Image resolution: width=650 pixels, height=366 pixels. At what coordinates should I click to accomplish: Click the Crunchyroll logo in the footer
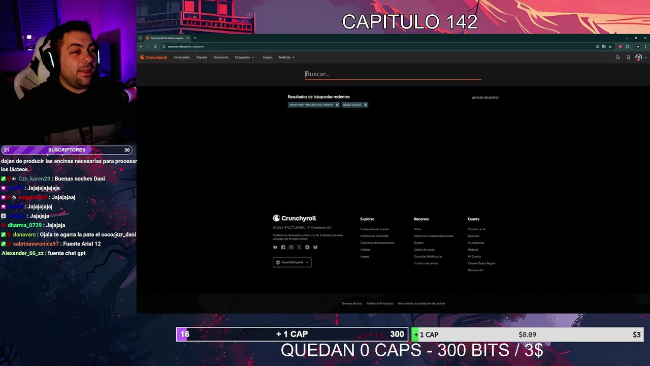pos(295,219)
